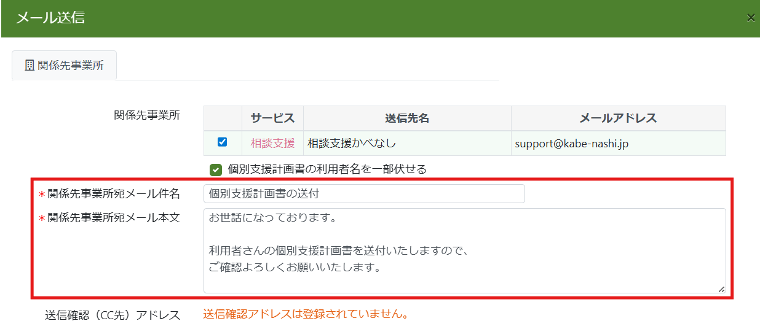Viewport: 760px width, 329px height.
Task: Click the 相談支援 service link
Action: click(x=272, y=143)
